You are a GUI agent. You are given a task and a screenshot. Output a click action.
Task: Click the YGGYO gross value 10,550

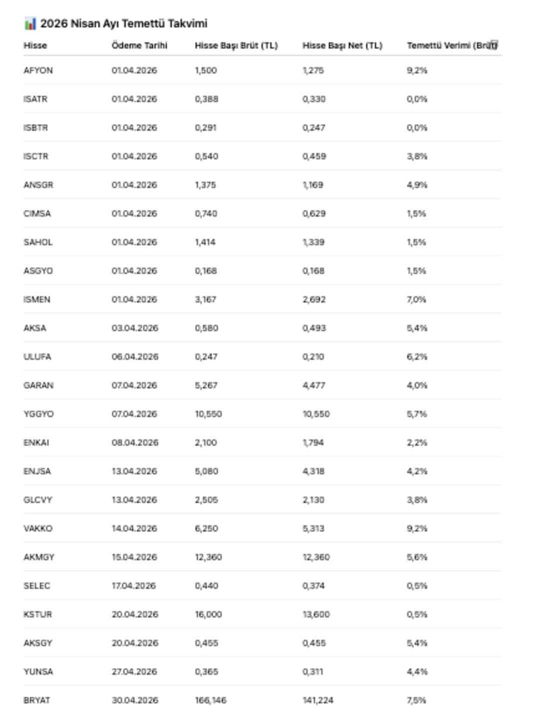208,414
